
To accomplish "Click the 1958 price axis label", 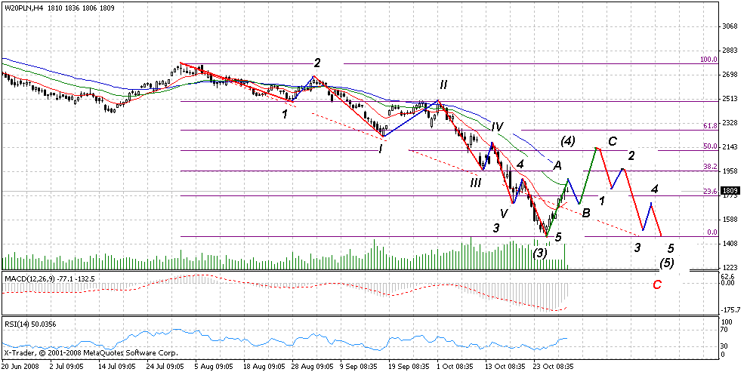I will point(730,171).
